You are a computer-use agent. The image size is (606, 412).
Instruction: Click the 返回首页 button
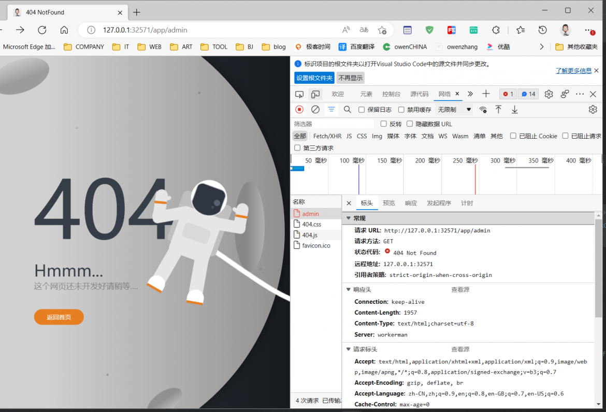coord(59,317)
